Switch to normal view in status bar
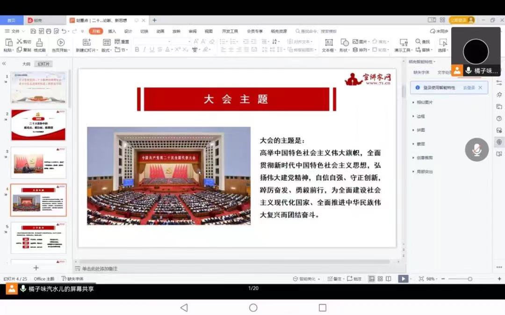This screenshot has width=505, height=315. pyautogui.click(x=372, y=279)
